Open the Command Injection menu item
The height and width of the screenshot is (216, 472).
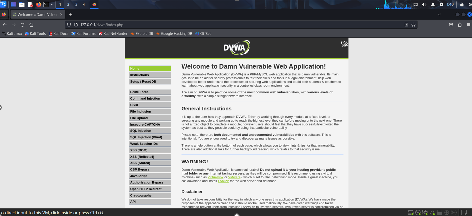pos(150,98)
